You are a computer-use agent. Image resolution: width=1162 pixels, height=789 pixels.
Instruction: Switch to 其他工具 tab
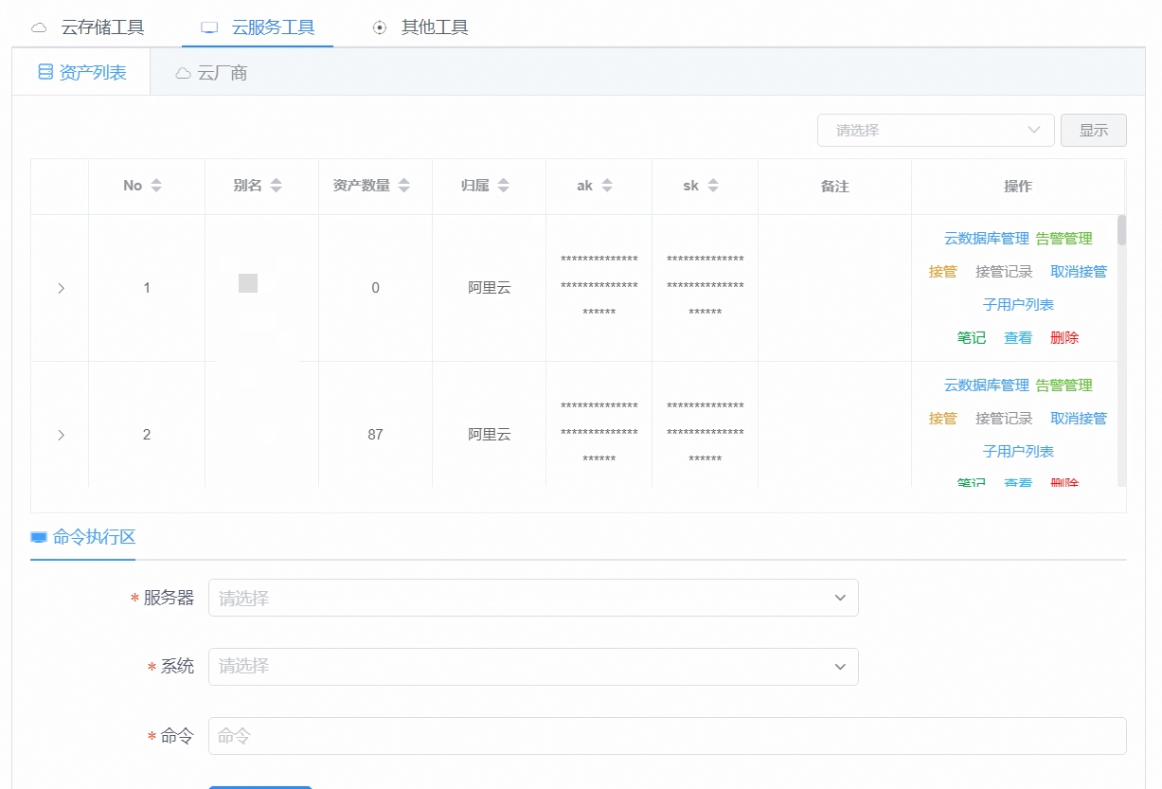click(x=420, y=27)
